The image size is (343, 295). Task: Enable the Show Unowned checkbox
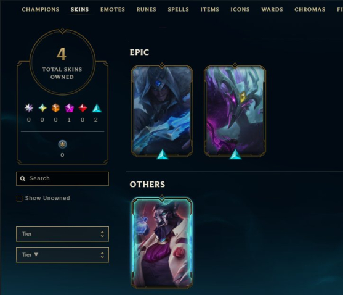click(x=20, y=199)
